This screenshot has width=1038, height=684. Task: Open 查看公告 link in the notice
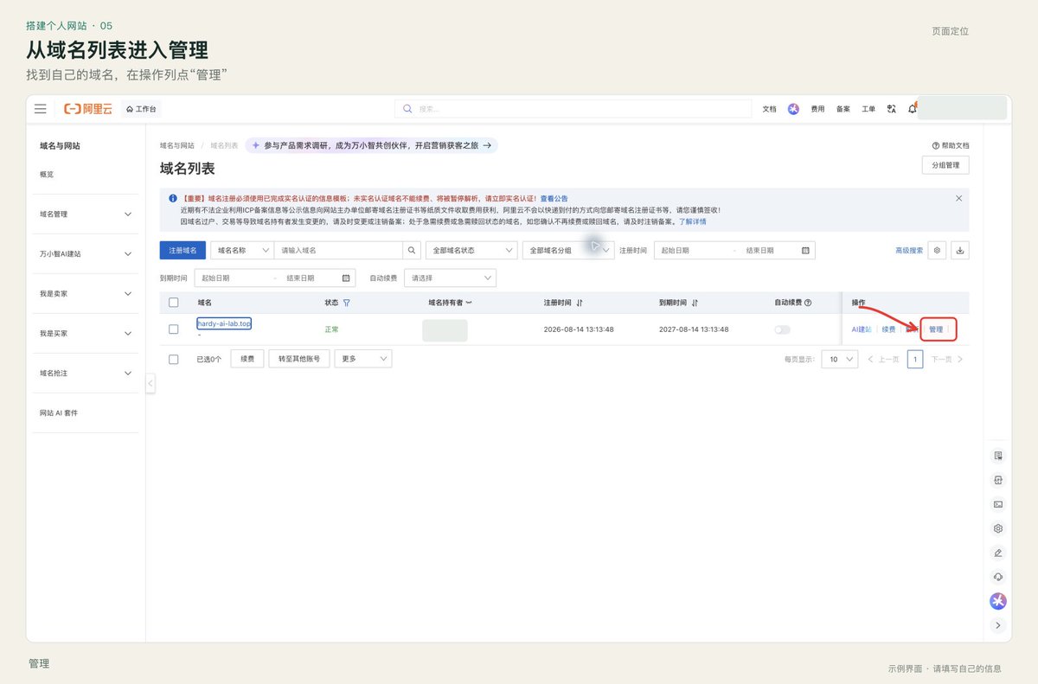(554, 198)
